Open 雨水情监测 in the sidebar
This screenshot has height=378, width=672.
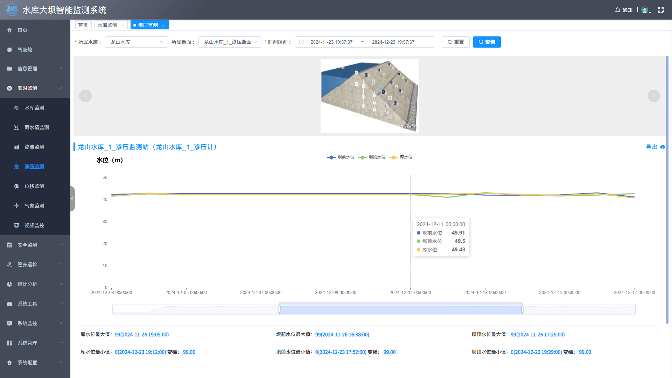36,127
